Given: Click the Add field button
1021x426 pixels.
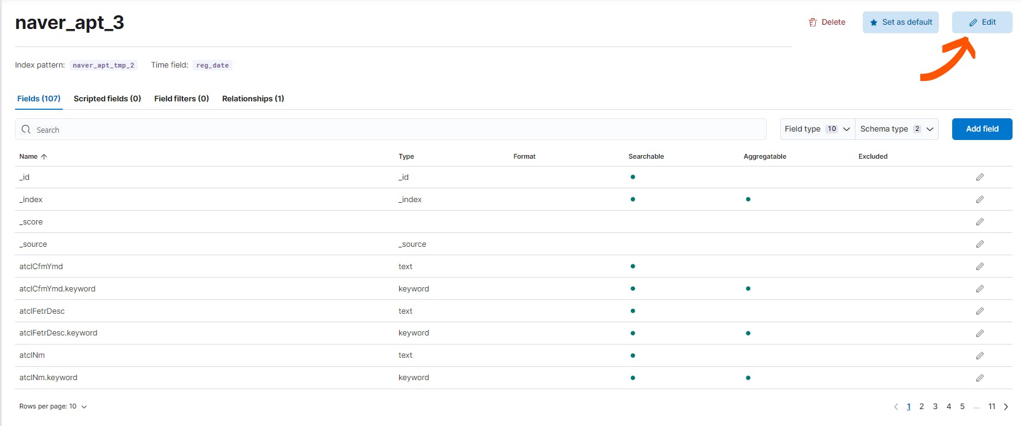Looking at the screenshot, I should pos(982,129).
